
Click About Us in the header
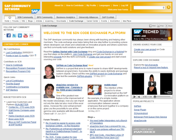[x=59, y=5]
